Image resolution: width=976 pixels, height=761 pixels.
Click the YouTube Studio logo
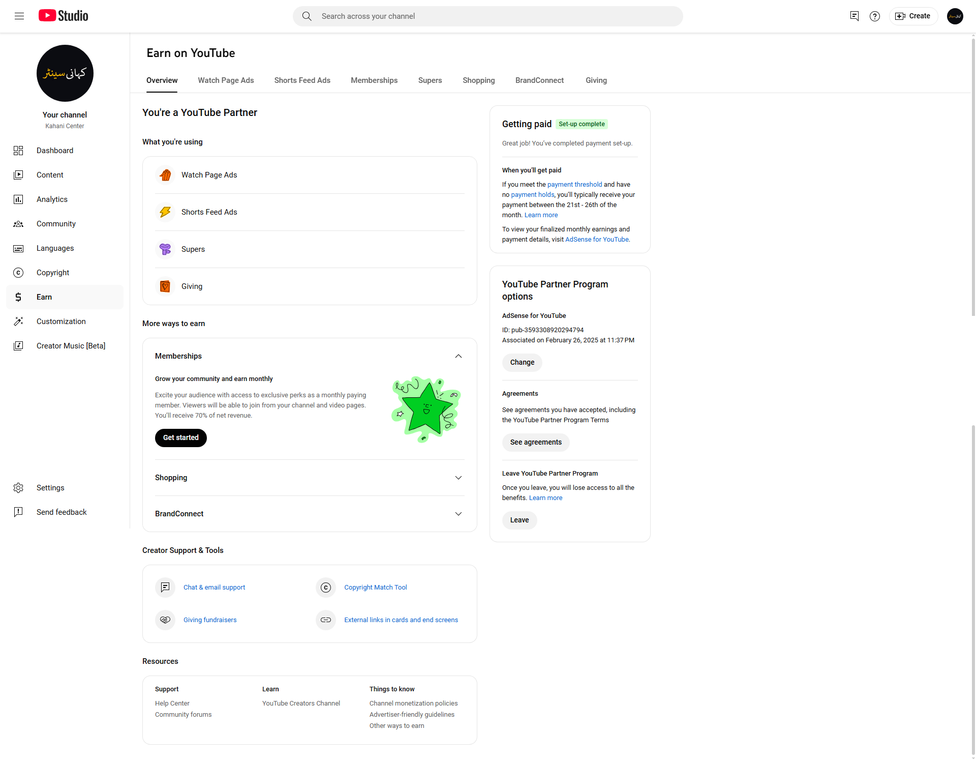(64, 16)
